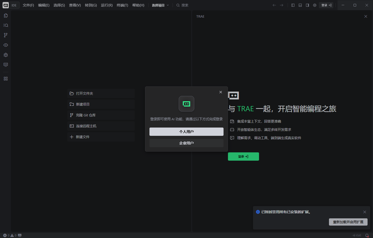This screenshot has height=238, width=373.
Task: Click 打开文件夹 on the welcome page
Action: click(x=101, y=93)
